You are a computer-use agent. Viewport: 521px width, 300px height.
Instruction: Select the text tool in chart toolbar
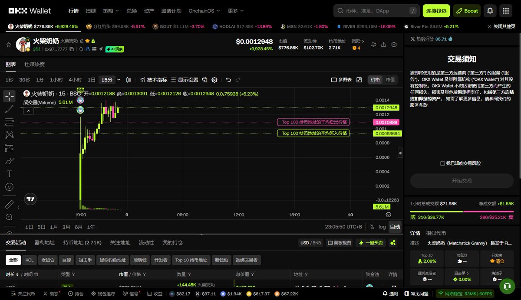(9, 174)
